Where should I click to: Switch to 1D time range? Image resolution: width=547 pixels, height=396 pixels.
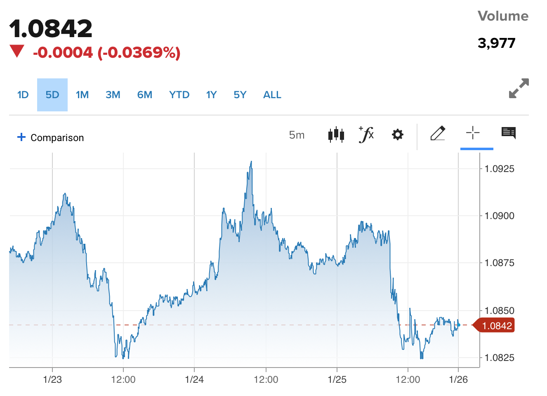23,95
